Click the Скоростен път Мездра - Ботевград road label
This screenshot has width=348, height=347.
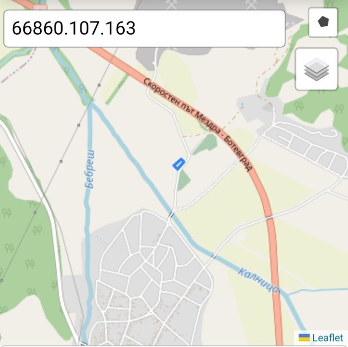pos(198,125)
